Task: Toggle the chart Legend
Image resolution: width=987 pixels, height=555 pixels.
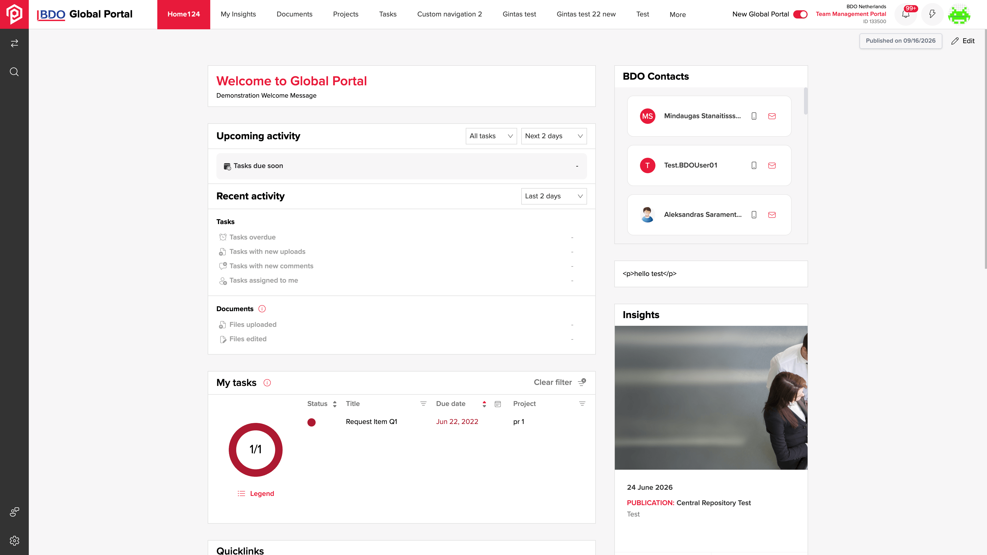Action: [255, 494]
